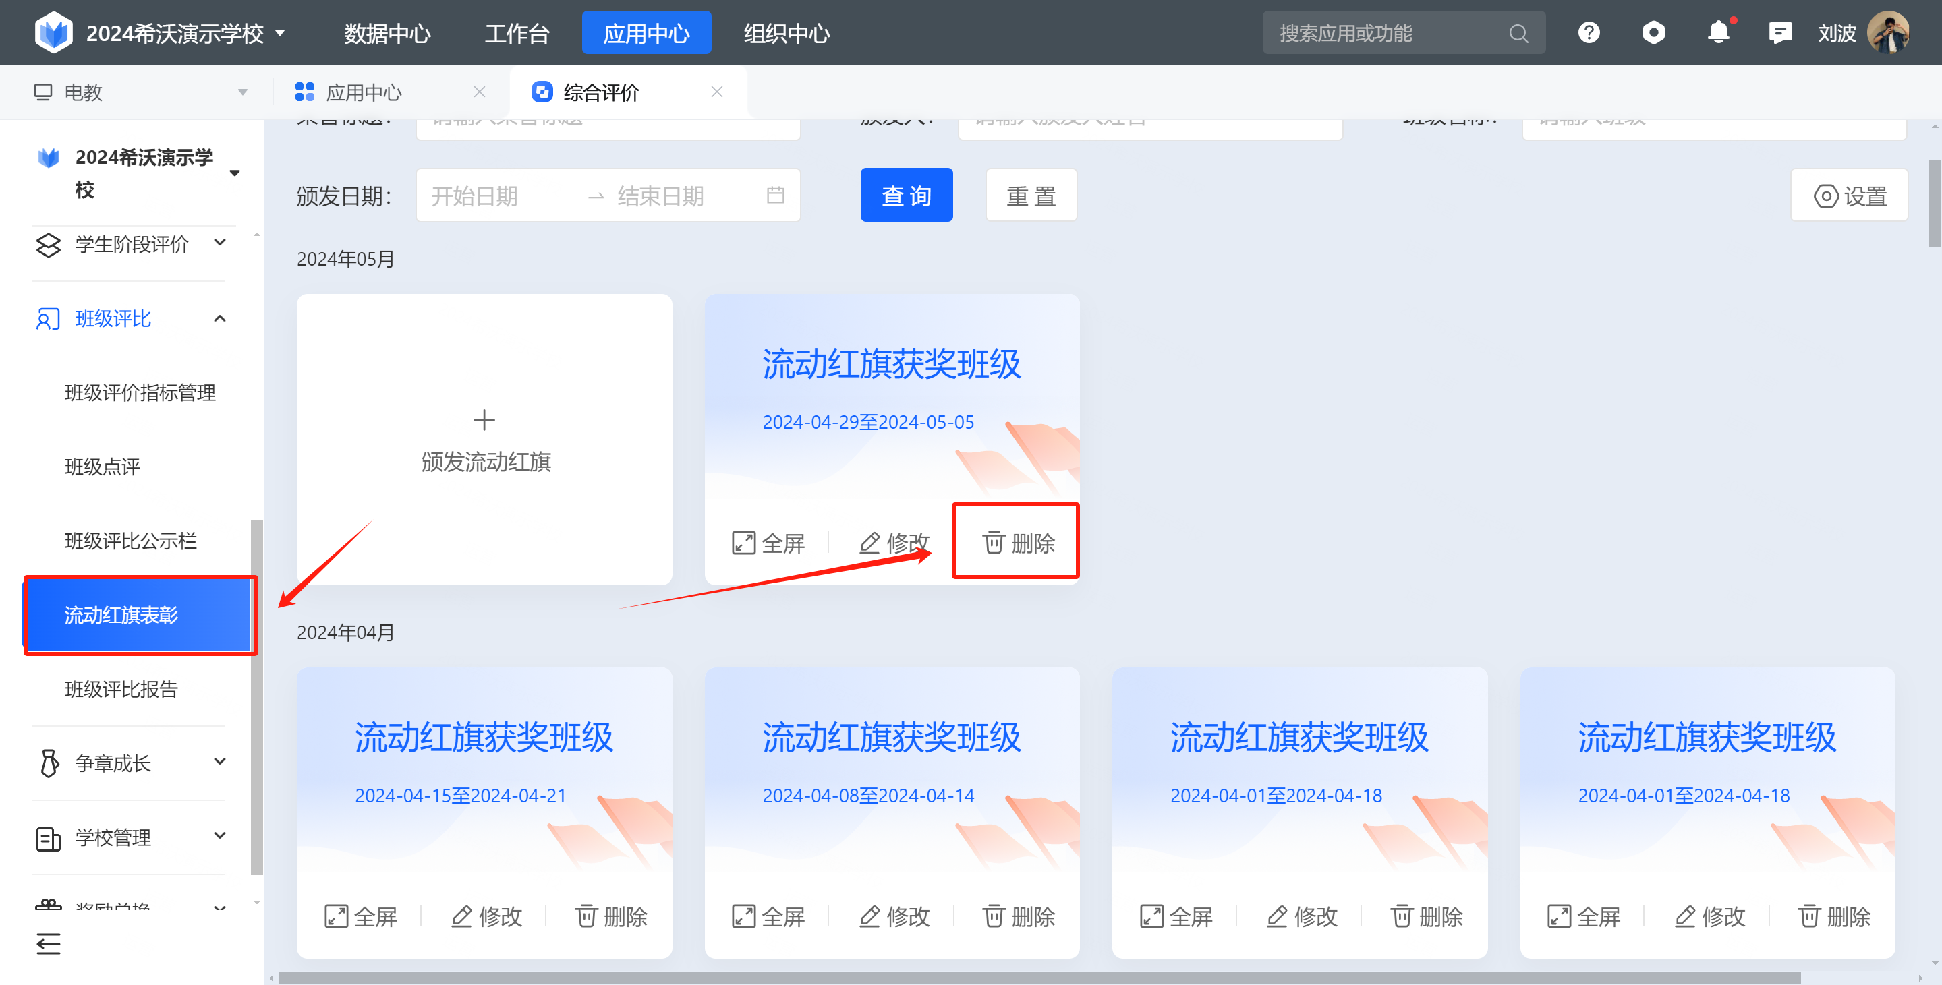Expand the sidebar school switcher arrow

click(235, 173)
